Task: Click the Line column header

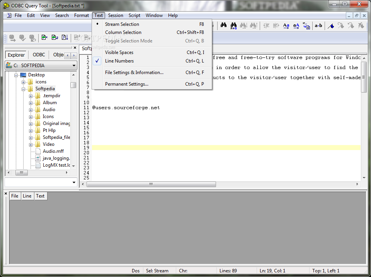Action: pos(27,196)
